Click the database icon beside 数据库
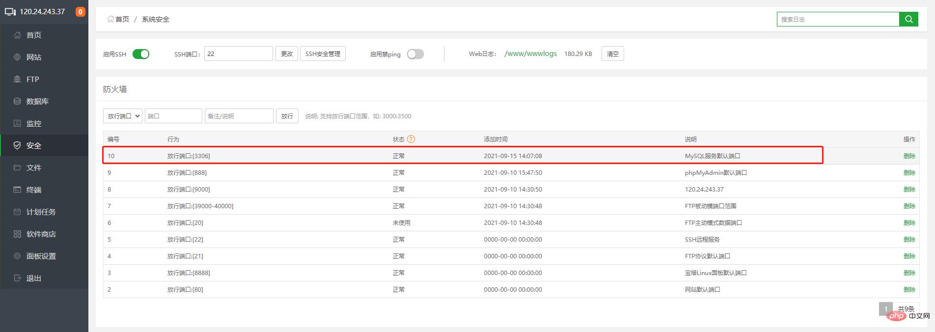The height and width of the screenshot is (332, 935). (17, 101)
